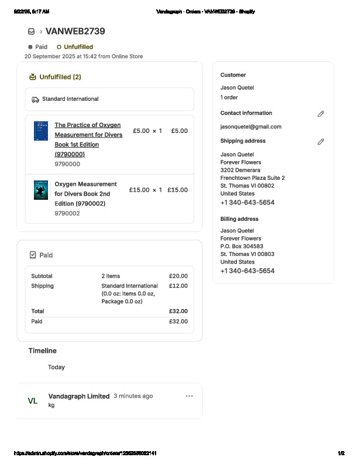This screenshot has height=464, width=358.
Task: Click the breadcrumb chevron before VANWEB2739
Action: pos(41,32)
